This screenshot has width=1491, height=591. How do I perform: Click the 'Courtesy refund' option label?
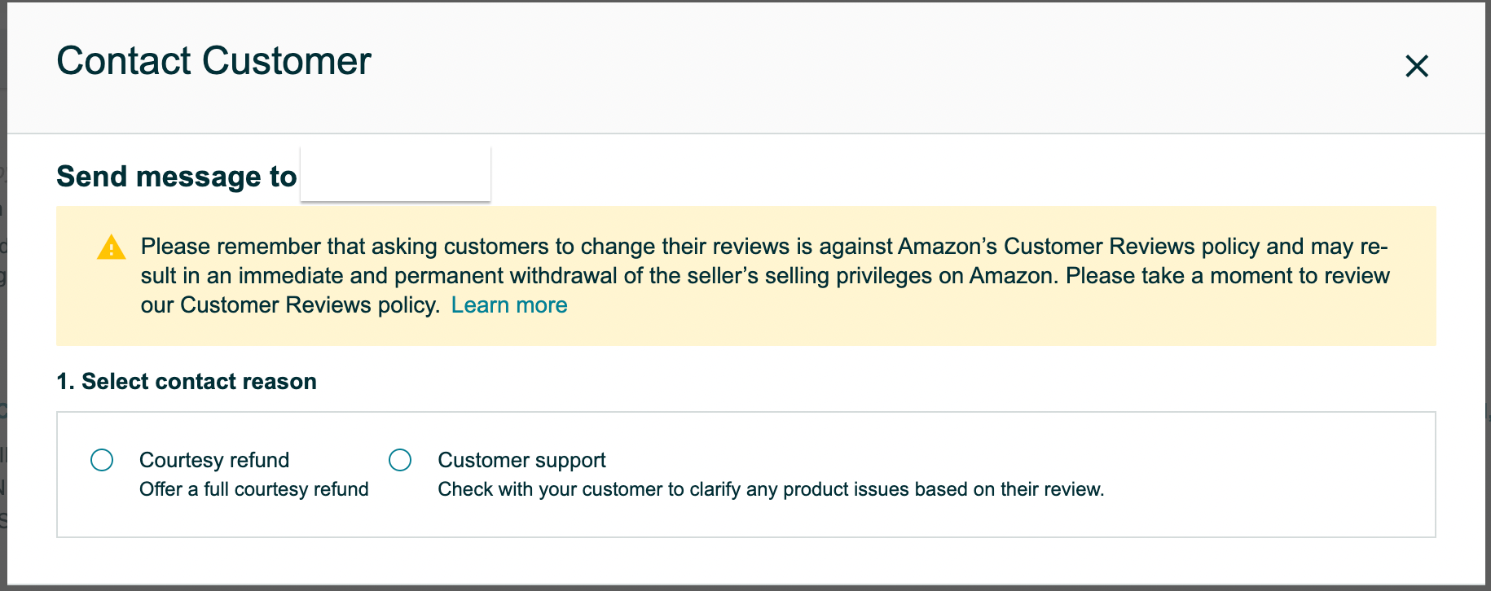(x=214, y=460)
